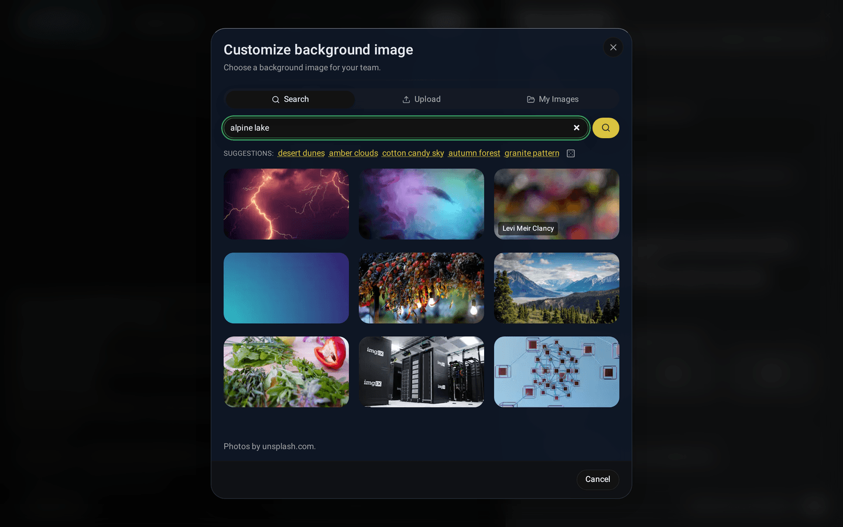
Task: Pick the granite pattern suggestion
Action: click(532, 153)
